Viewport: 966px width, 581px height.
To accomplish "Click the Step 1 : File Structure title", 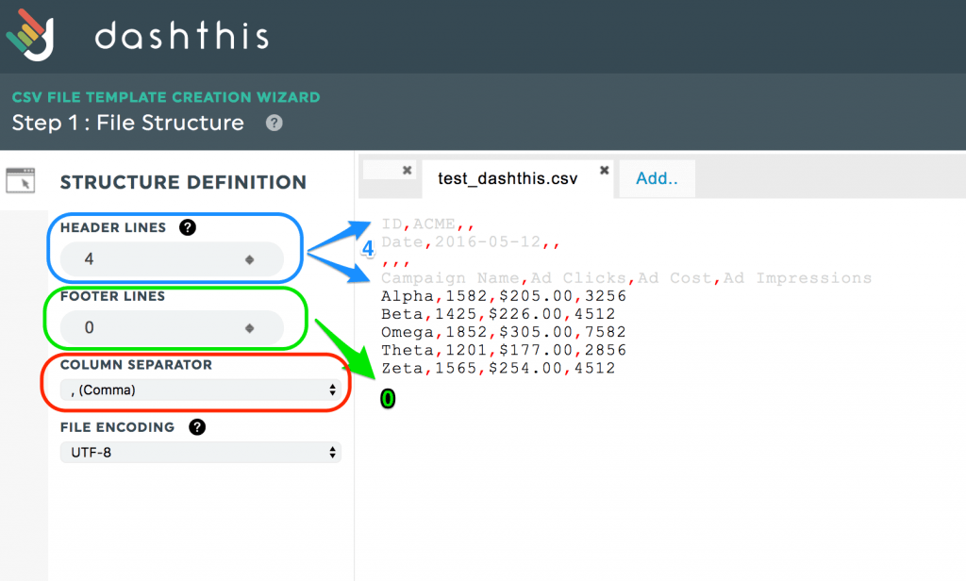I will point(127,123).
